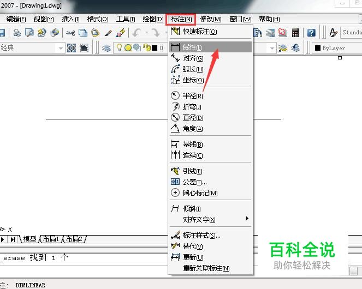This screenshot has height=289, width=362.
Task: Open the undo history dropdown arrow
Action: click(146, 33)
